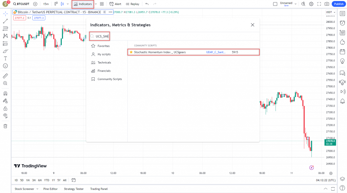Select the Text annotation tool
Screen dimensions: 347x193
[x=5, y=58]
